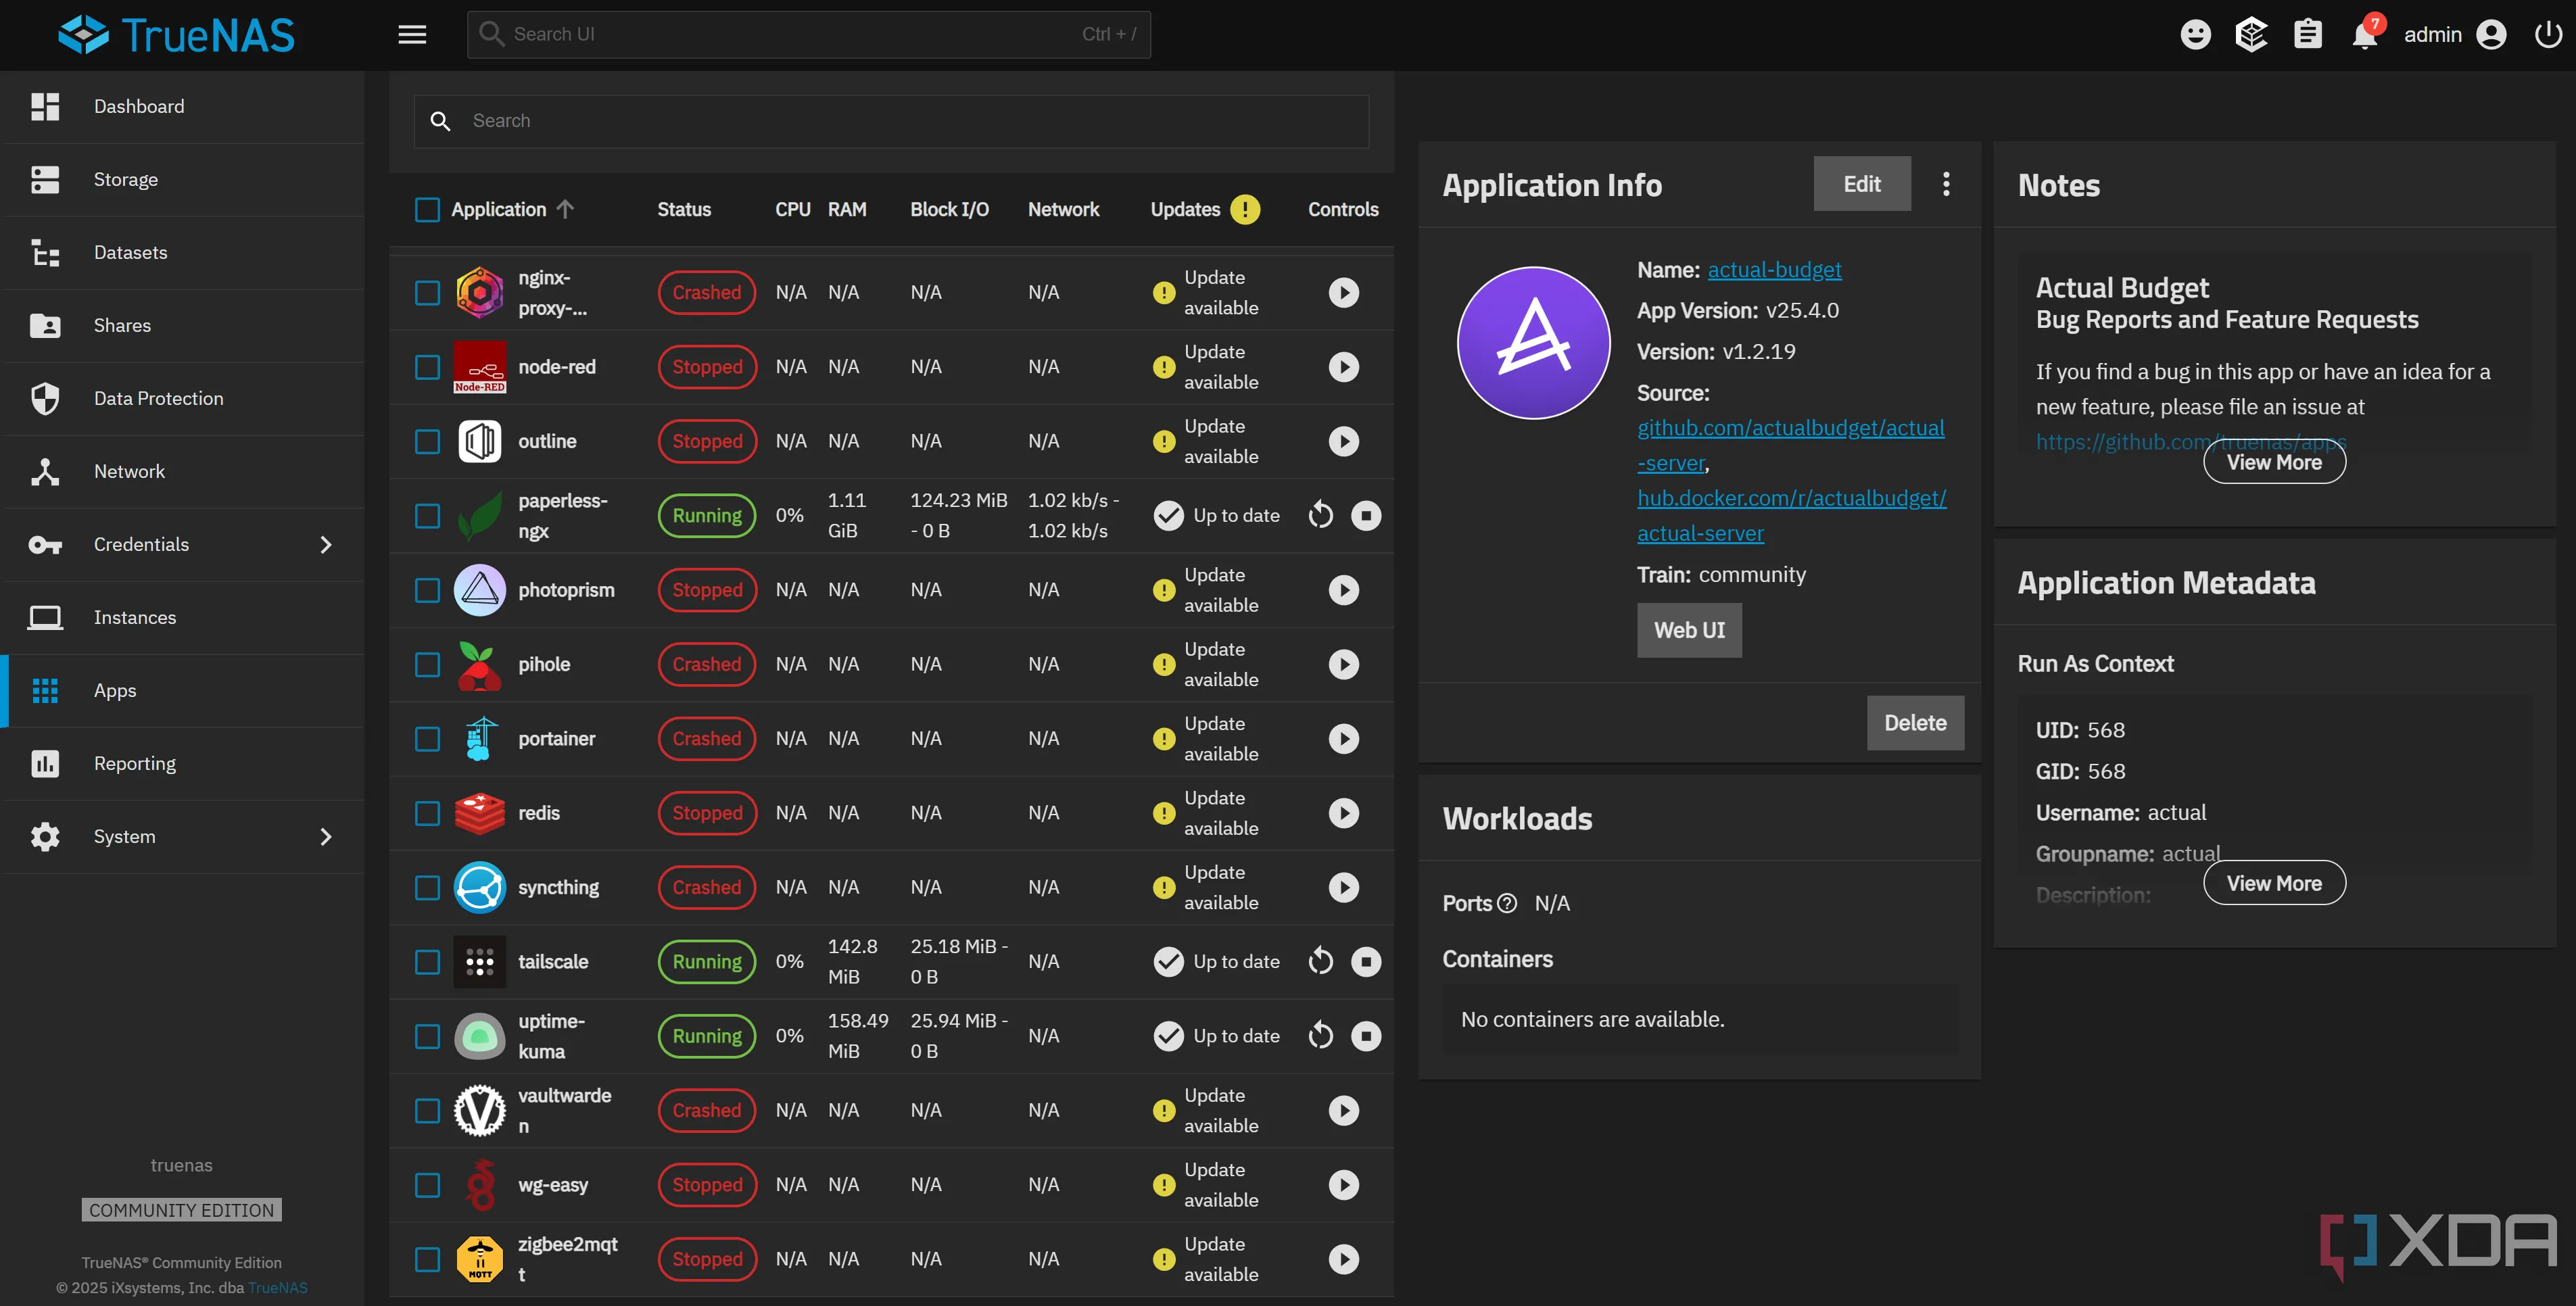This screenshot has width=2576, height=1306.
Task: Click the Status column header
Action: click(x=684, y=209)
